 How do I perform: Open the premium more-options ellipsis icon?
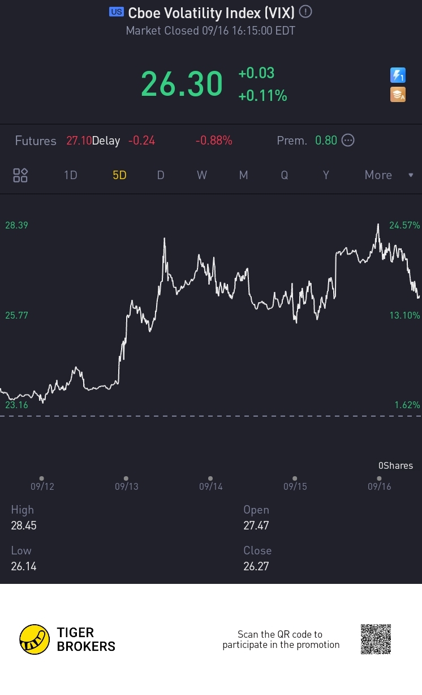[x=348, y=140]
